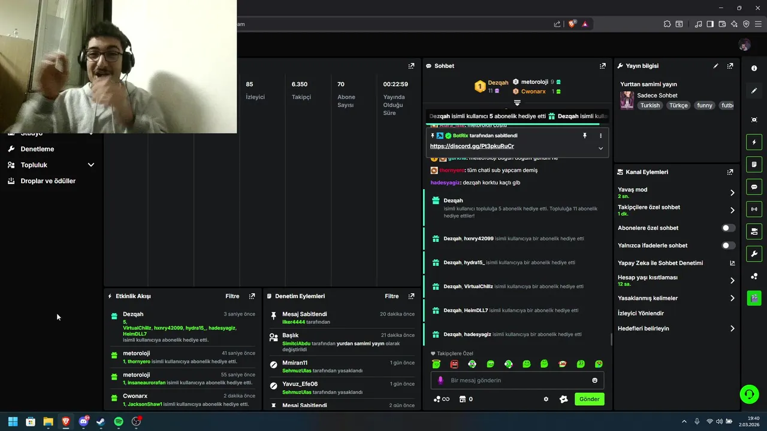The height and width of the screenshot is (431, 767).
Task: Click the broadcast signal icon in right sidebar
Action: click(754, 209)
